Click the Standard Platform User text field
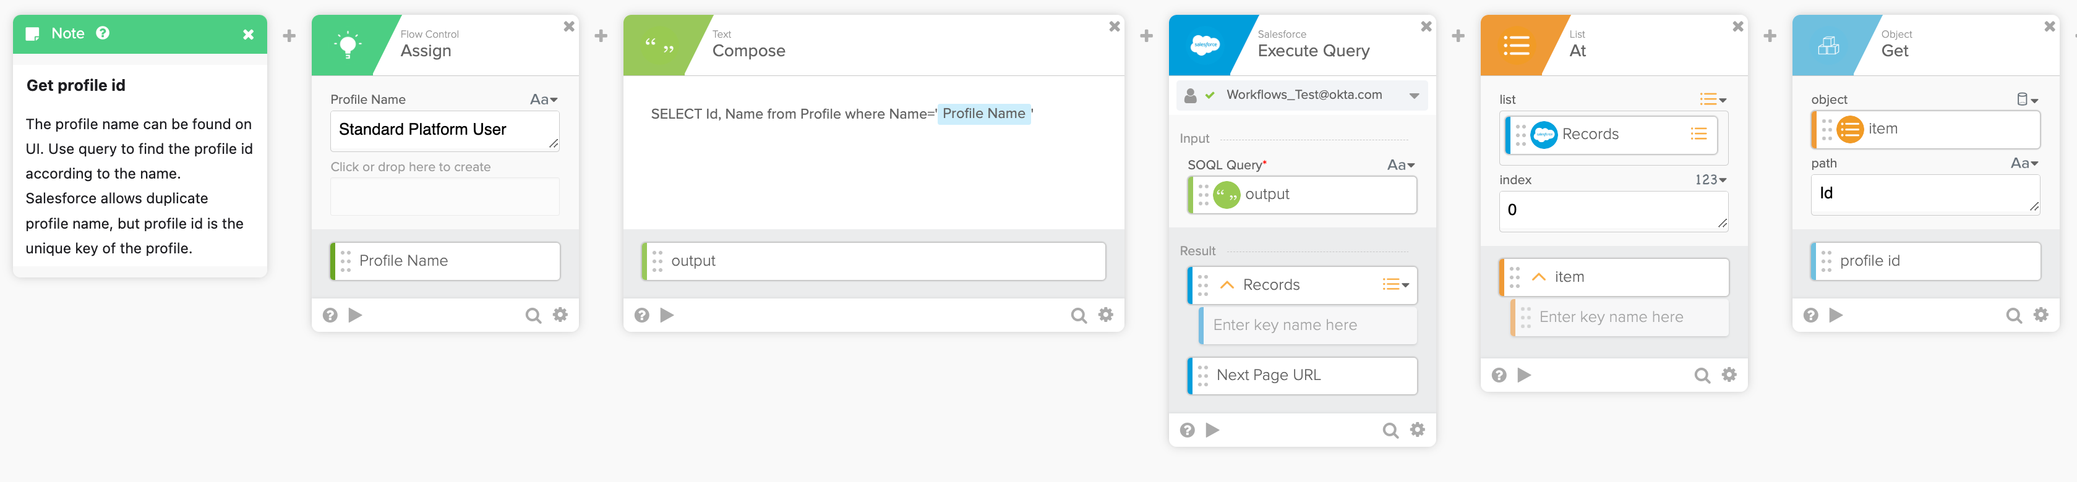Image resolution: width=2077 pixels, height=482 pixels. click(443, 130)
